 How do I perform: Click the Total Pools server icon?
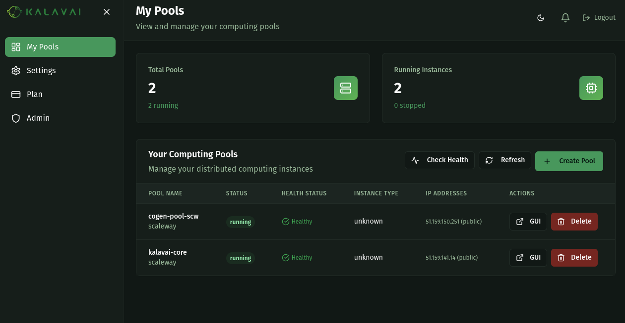[x=346, y=88]
